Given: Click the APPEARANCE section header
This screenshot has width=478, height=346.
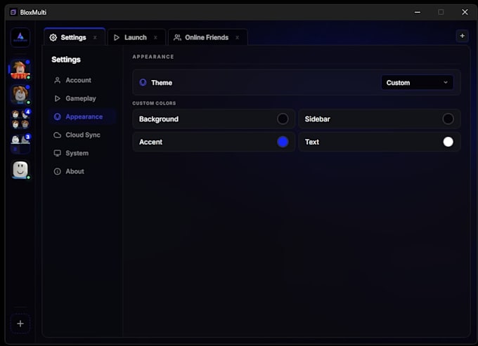Looking at the screenshot, I should tap(153, 57).
